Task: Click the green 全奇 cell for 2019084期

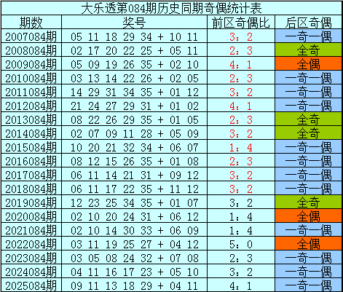Action: 309,202
